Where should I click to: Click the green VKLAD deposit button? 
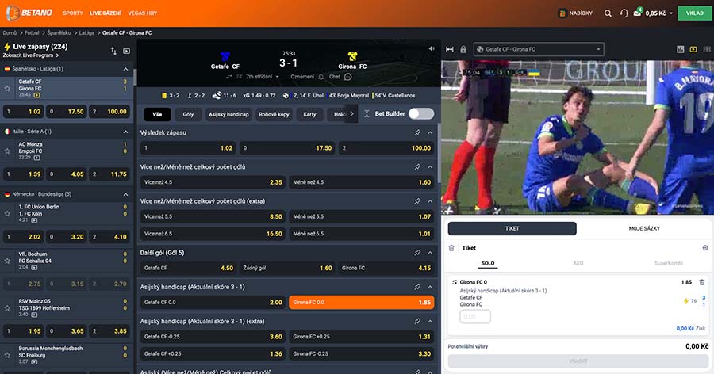point(694,13)
